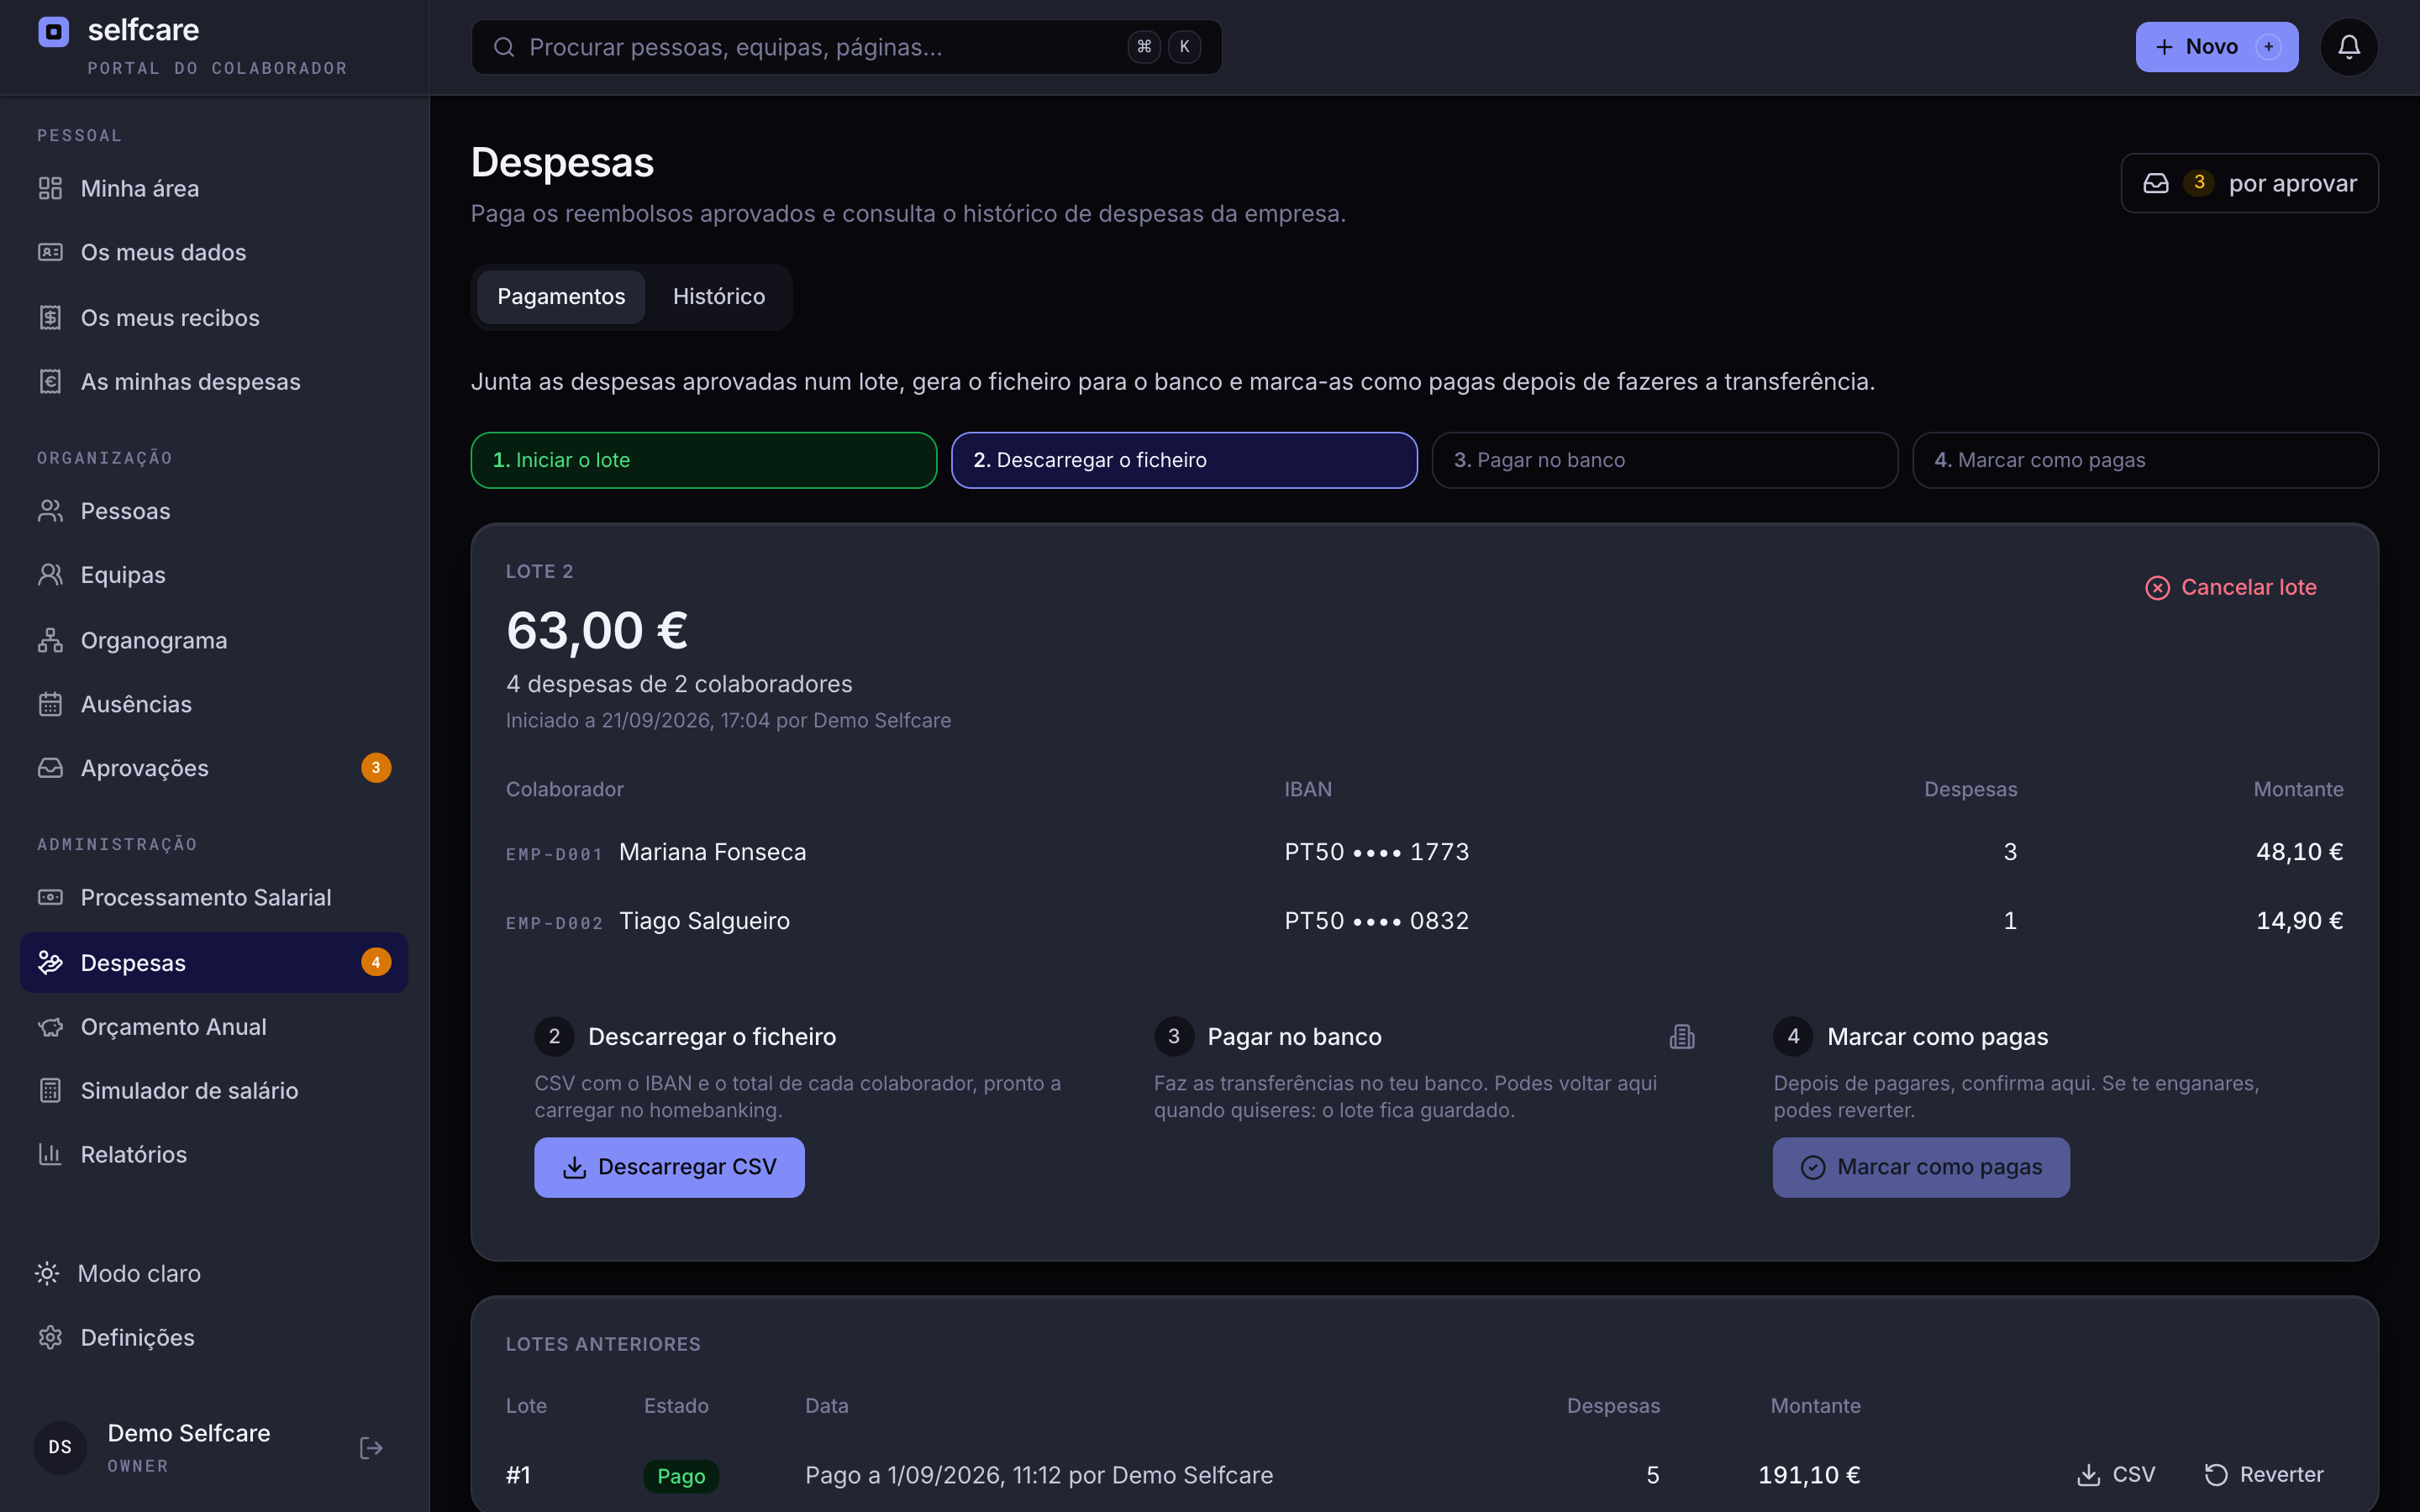
Task: Click the Aprovações badge showing 3
Action: click(376, 768)
